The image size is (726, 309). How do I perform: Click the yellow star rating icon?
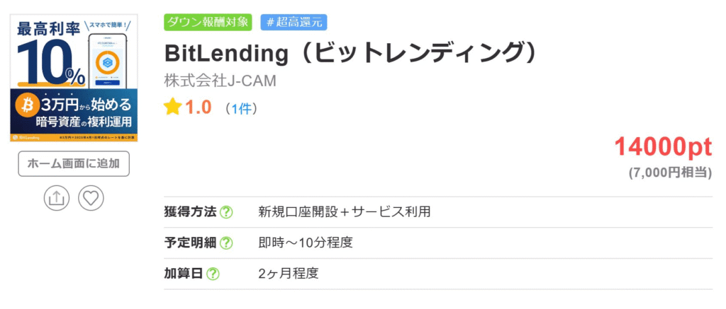172,107
